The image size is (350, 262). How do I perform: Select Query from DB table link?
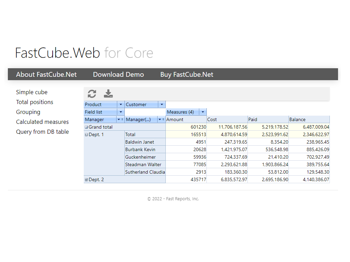(x=42, y=132)
